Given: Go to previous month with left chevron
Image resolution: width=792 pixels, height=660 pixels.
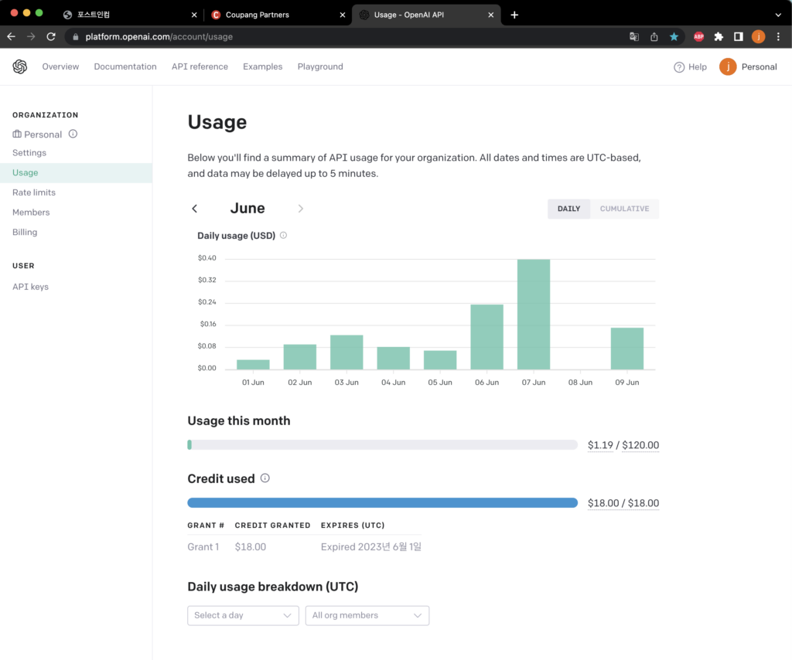Looking at the screenshot, I should 195,209.
